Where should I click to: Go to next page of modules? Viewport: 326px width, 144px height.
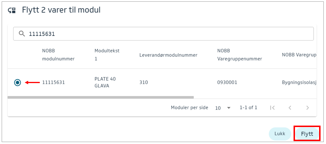(307, 108)
